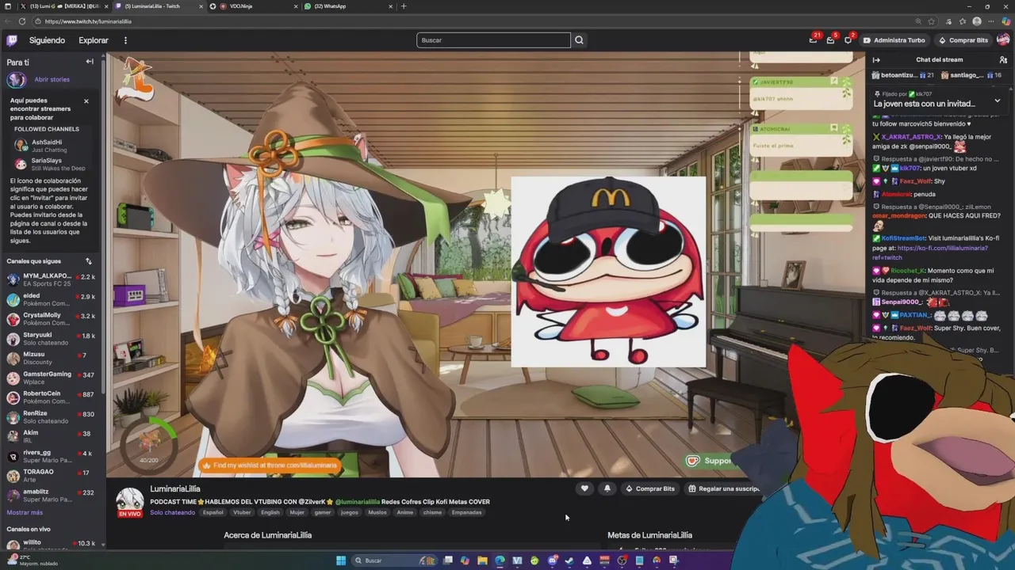This screenshot has width=1015, height=570.
Task: Open the Ko-fi link in chat
Action: click(x=929, y=253)
